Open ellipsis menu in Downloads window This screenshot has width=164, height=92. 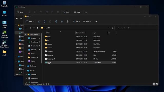[86, 12]
